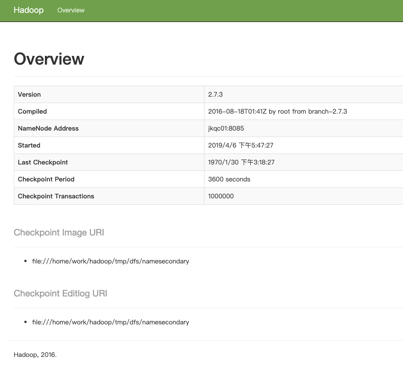Select the namesecondary path under Checkpoint Editlog URI
The image size is (403, 367).
(110, 322)
